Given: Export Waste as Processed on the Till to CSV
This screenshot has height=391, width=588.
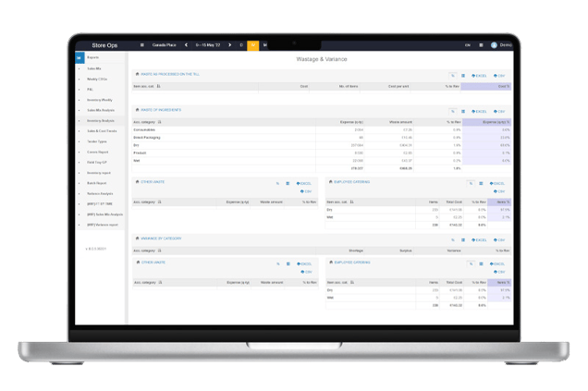Looking at the screenshot, I should (x=500, y=75).
